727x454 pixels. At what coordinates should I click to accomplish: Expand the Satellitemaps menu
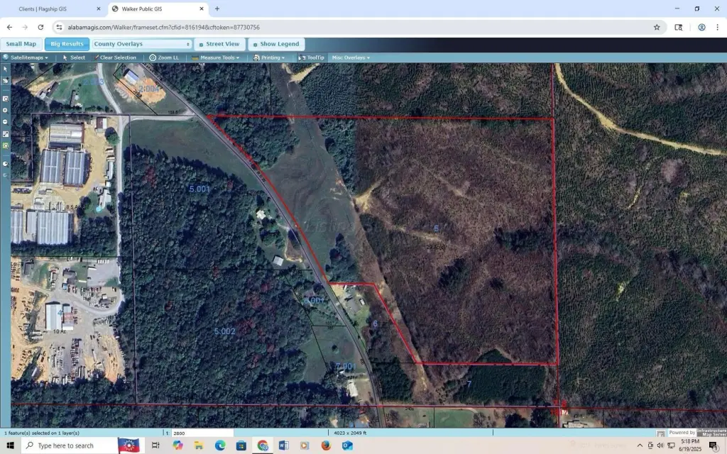click(x=26, y=57)
